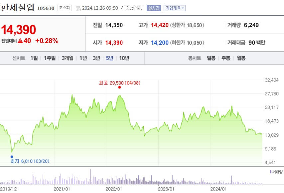Click the chart icon beside the date 2024.12.26
This screenshot has width=284, height=193.
pos(79,8)
